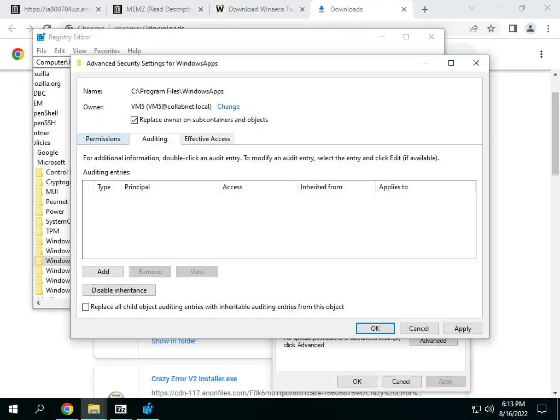
Task: Toggle Replace owner on subcontainers checkbox
Action: point(135,120)
